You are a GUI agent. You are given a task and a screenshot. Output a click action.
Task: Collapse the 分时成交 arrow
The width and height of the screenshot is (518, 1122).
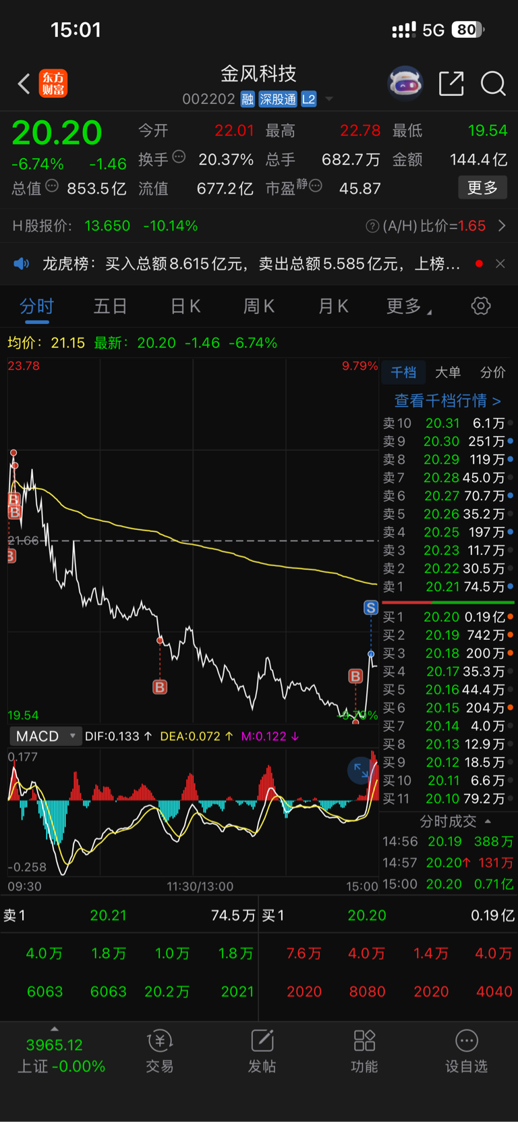488,822
